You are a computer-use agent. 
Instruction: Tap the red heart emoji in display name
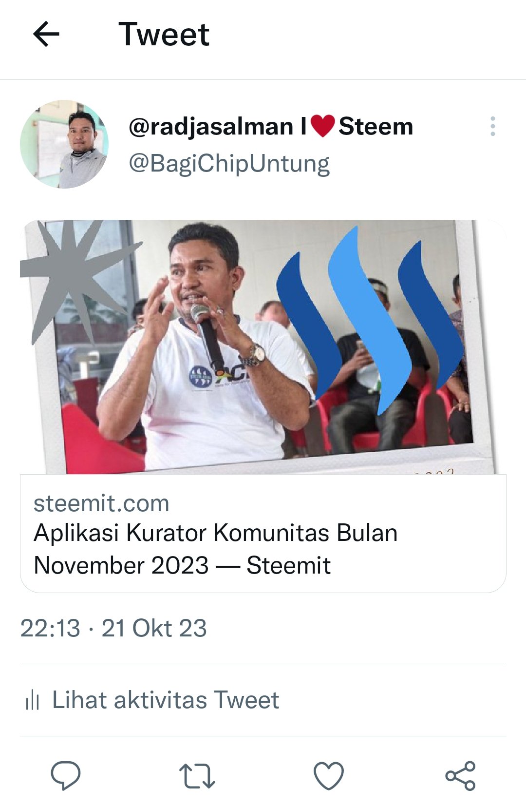click(322, 126)
